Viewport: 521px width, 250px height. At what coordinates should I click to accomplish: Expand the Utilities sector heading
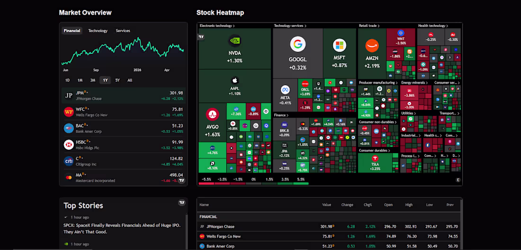point(409,113)
